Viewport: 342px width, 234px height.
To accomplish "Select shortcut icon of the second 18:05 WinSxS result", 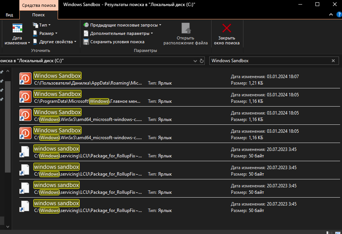I will 25,133.
